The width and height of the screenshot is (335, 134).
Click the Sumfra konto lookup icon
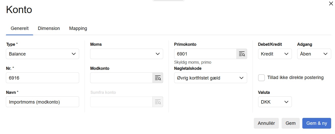click(x=158, y=102)
